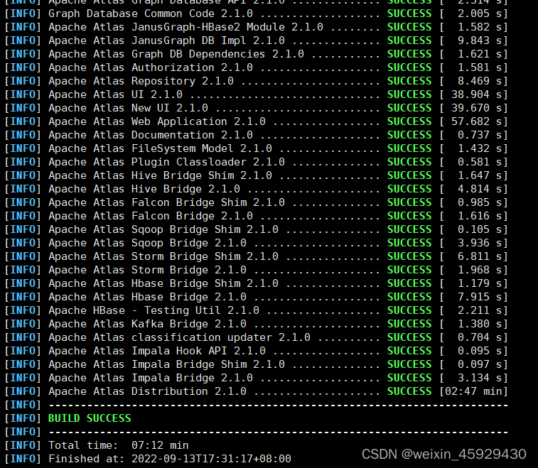Click 'Apache Atlas Web Application 2.1.0'
The height and width of the screenshot is (468, 538).
[157, 121]
